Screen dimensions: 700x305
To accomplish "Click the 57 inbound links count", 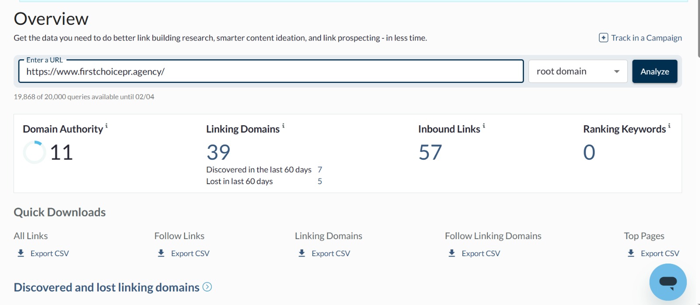I will pos(430,152).
